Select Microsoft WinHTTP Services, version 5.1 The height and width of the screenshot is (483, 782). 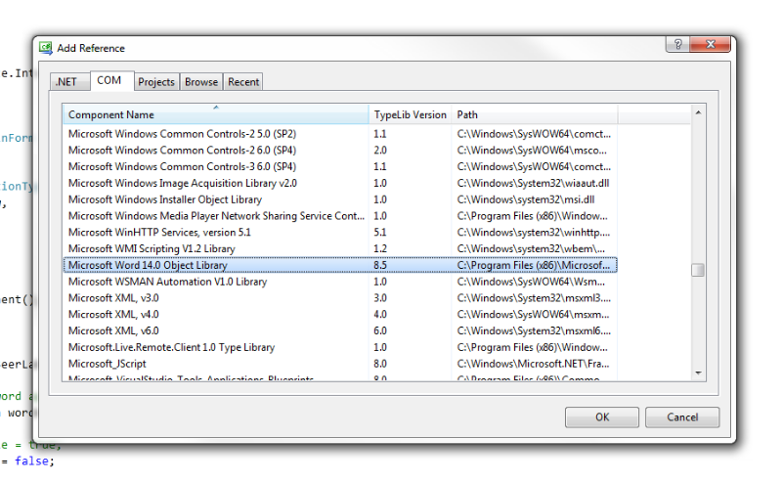[x=159, y=232]
